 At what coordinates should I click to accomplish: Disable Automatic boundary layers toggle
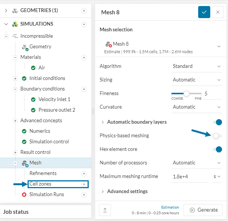click(217, 122)
